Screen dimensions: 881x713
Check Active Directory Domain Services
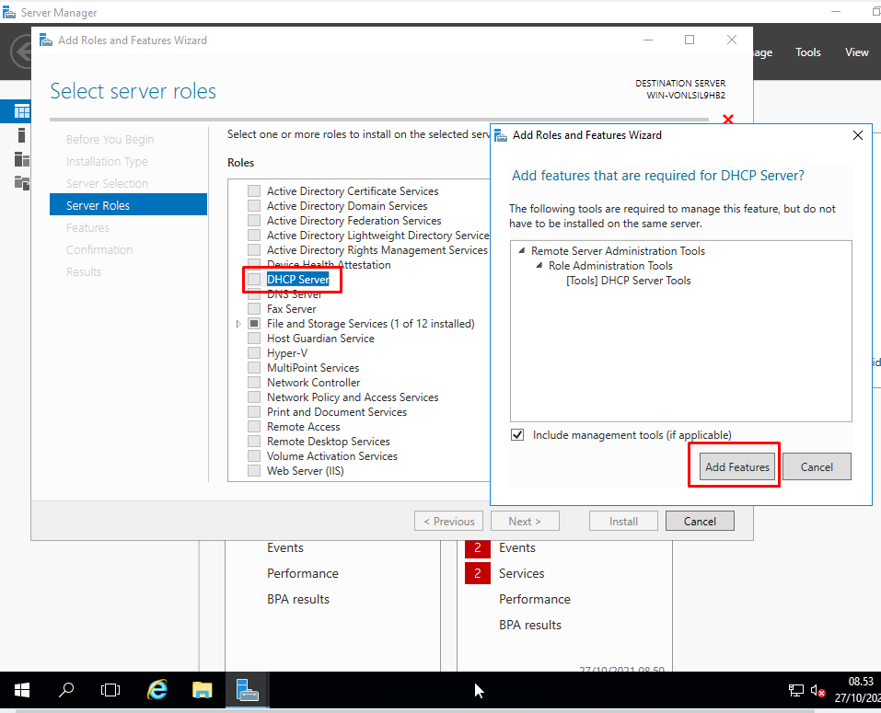pyautogui.click(x=254, y=205)
